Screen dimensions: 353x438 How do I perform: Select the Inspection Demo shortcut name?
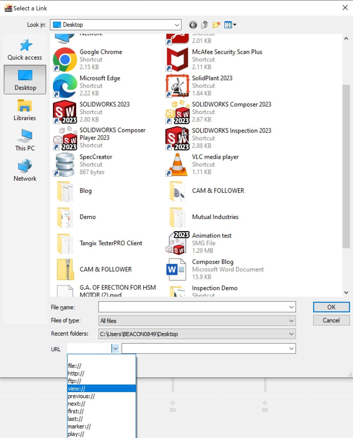point(215,288)
